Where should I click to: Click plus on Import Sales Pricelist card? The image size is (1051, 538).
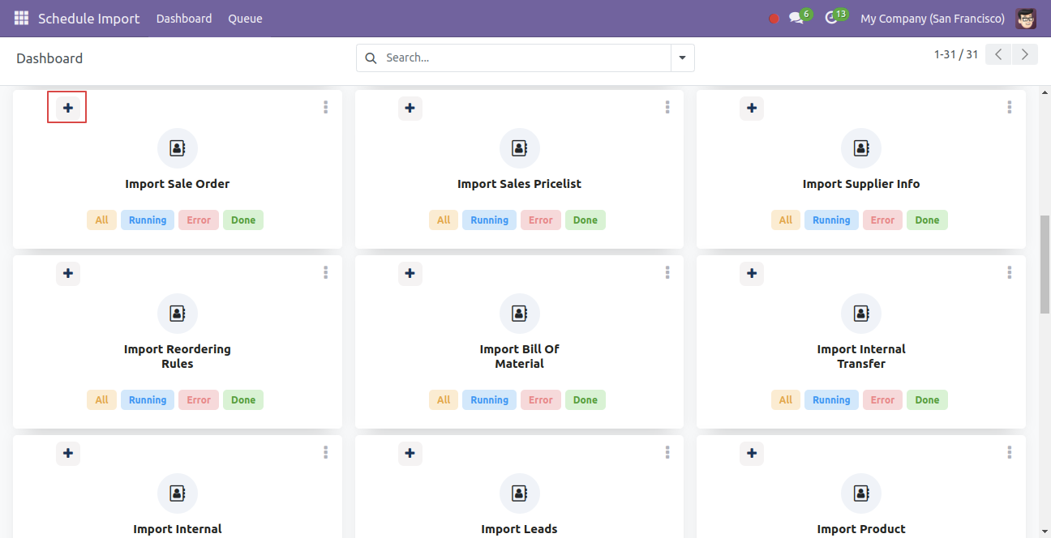pos(410,108)
